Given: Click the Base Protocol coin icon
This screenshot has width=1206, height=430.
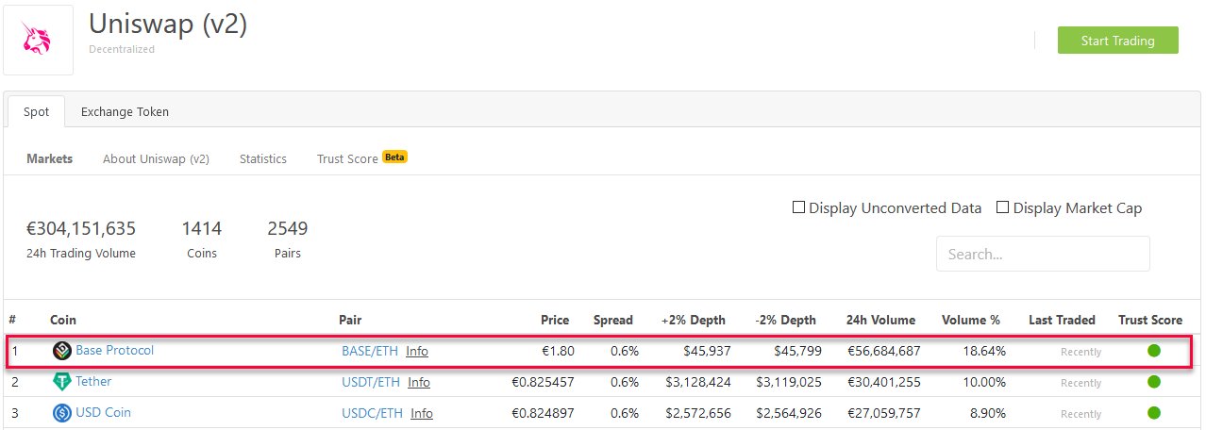Looking at the screenshot, I should (62, 351).
